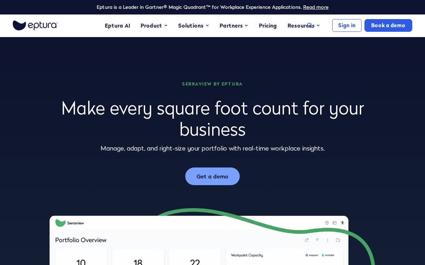Expand the Product menu

154,25
